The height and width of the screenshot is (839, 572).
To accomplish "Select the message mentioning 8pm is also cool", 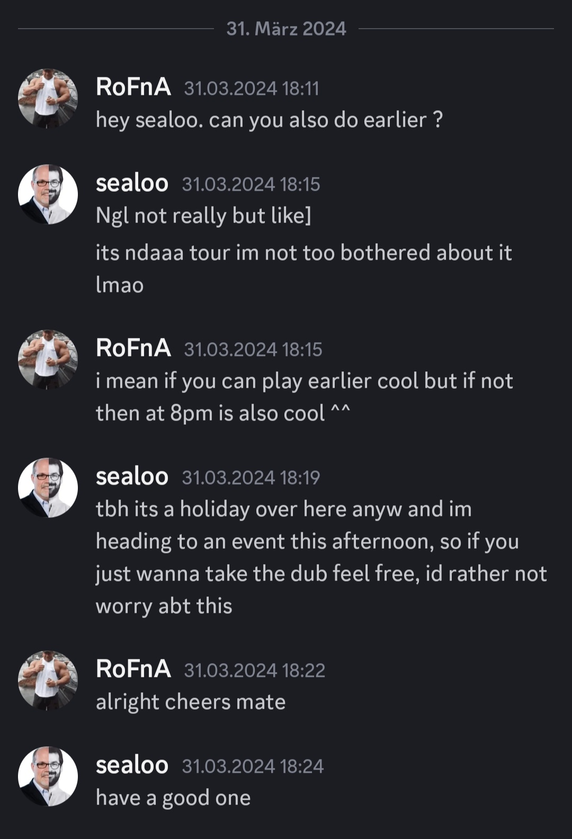I will pyautogui.click(x=304, y=397).
